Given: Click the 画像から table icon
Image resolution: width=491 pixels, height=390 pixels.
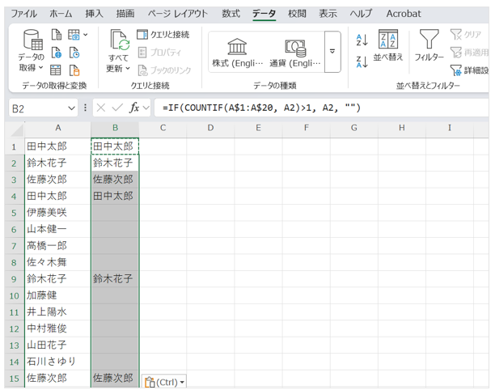Looking at the screenshot, I should click(74, 35).
